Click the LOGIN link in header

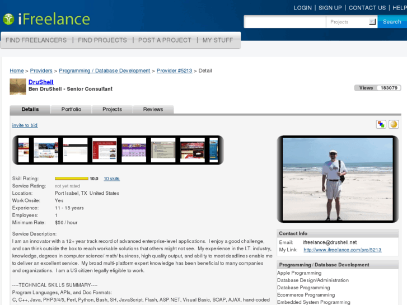(302, 8)
